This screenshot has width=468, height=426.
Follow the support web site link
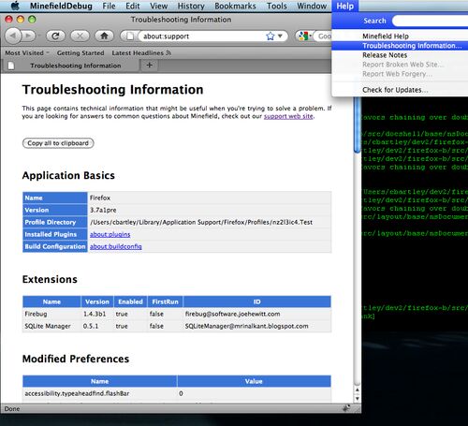(x=288, y=116)
